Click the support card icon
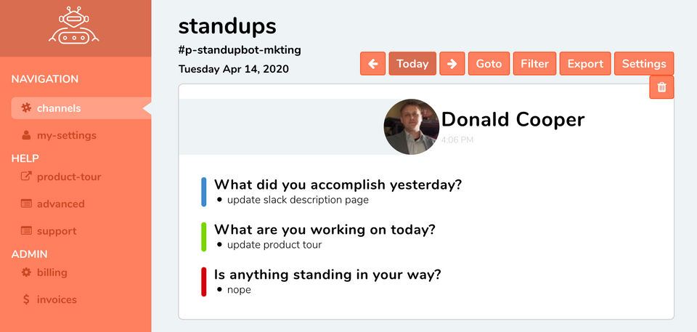The height and width of the screenshot is (332, 697). (26, 231)
